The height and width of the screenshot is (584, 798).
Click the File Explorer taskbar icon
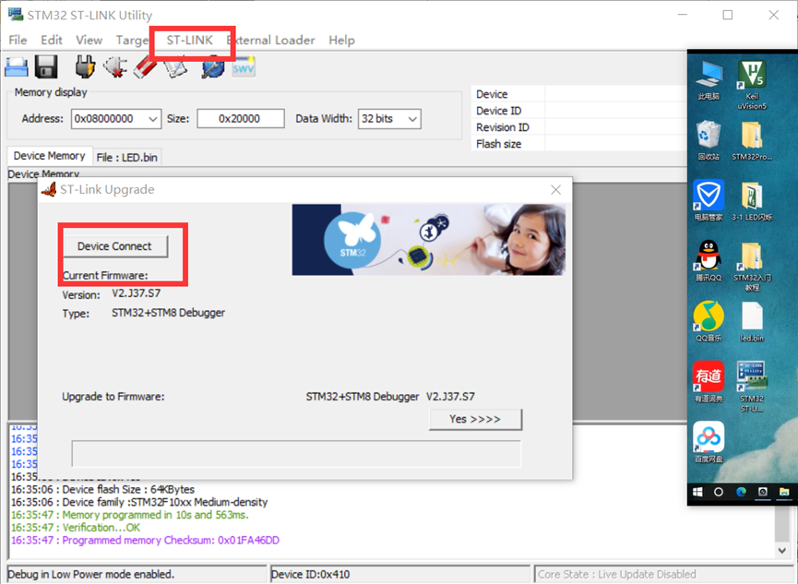pyautogui.click(x=784, y=492)
